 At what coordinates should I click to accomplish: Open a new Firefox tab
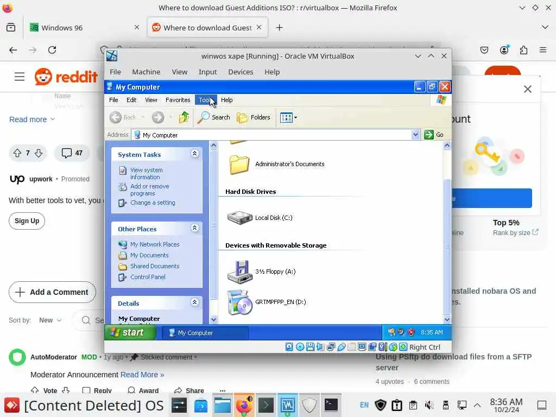[x=279, y=28]
